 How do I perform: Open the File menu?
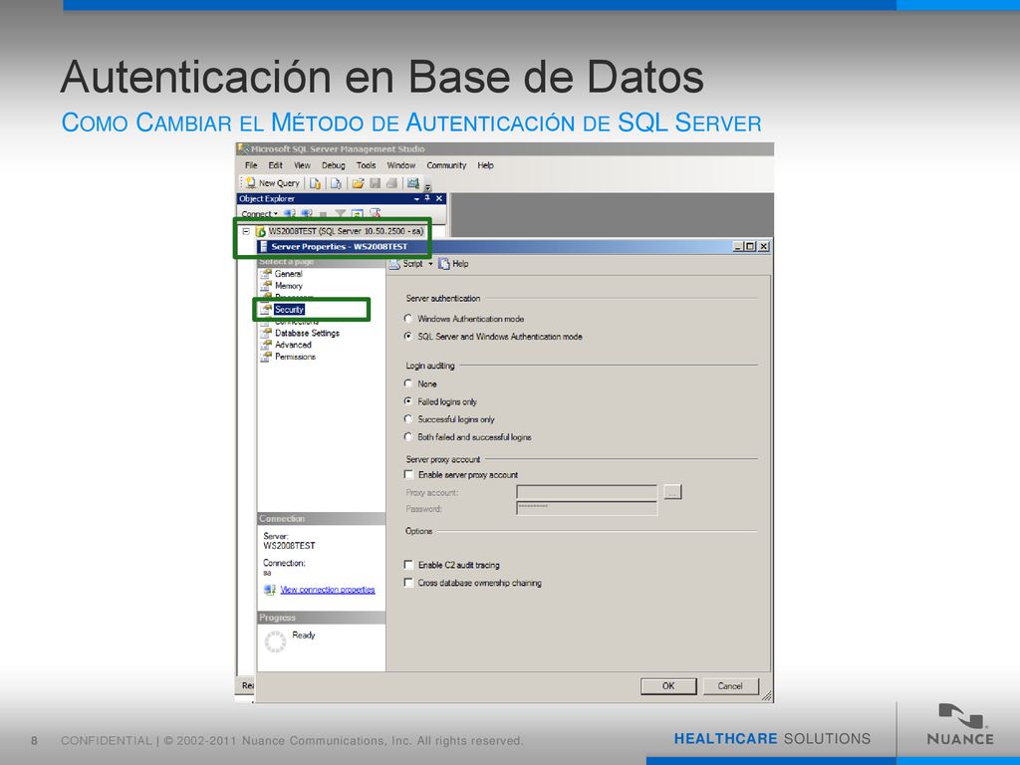tap(251, 165)
